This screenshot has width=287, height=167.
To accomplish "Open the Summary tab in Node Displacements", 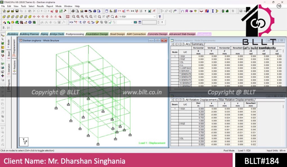I will 197,44.
